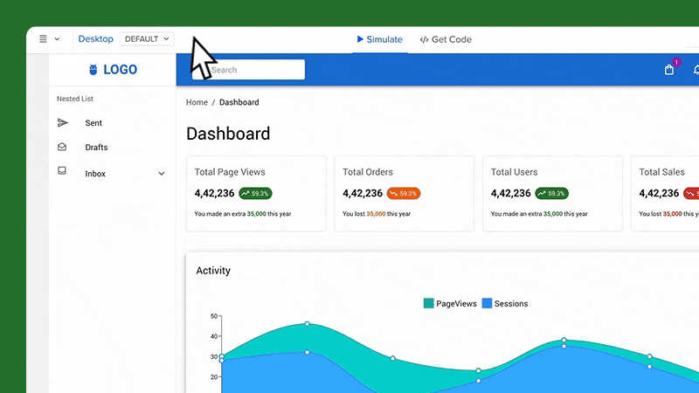Toggle the Sessions legend label
699x393 pixels.
[x=511, y=304]
